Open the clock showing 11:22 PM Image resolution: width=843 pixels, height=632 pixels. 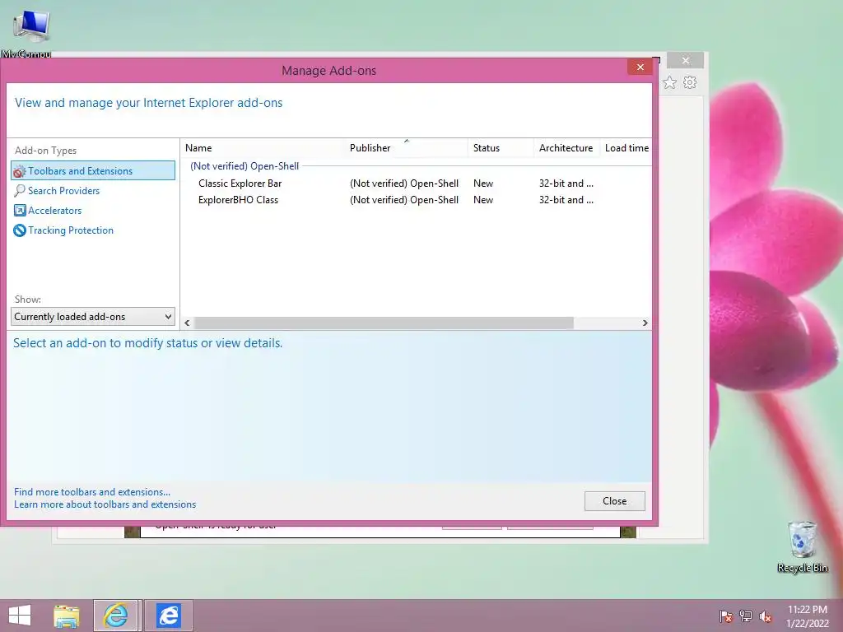(808, 616)
